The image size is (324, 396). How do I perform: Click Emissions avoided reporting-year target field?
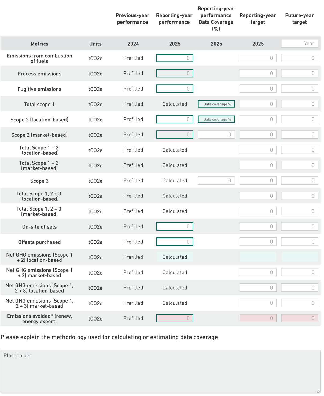[258, 318]
